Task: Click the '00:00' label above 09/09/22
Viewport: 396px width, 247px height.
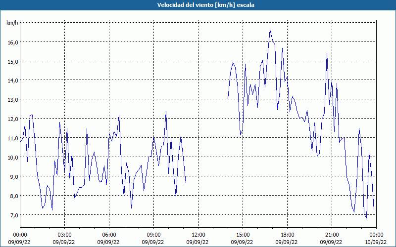Action: pyautogui.click(x=20, y=235)
